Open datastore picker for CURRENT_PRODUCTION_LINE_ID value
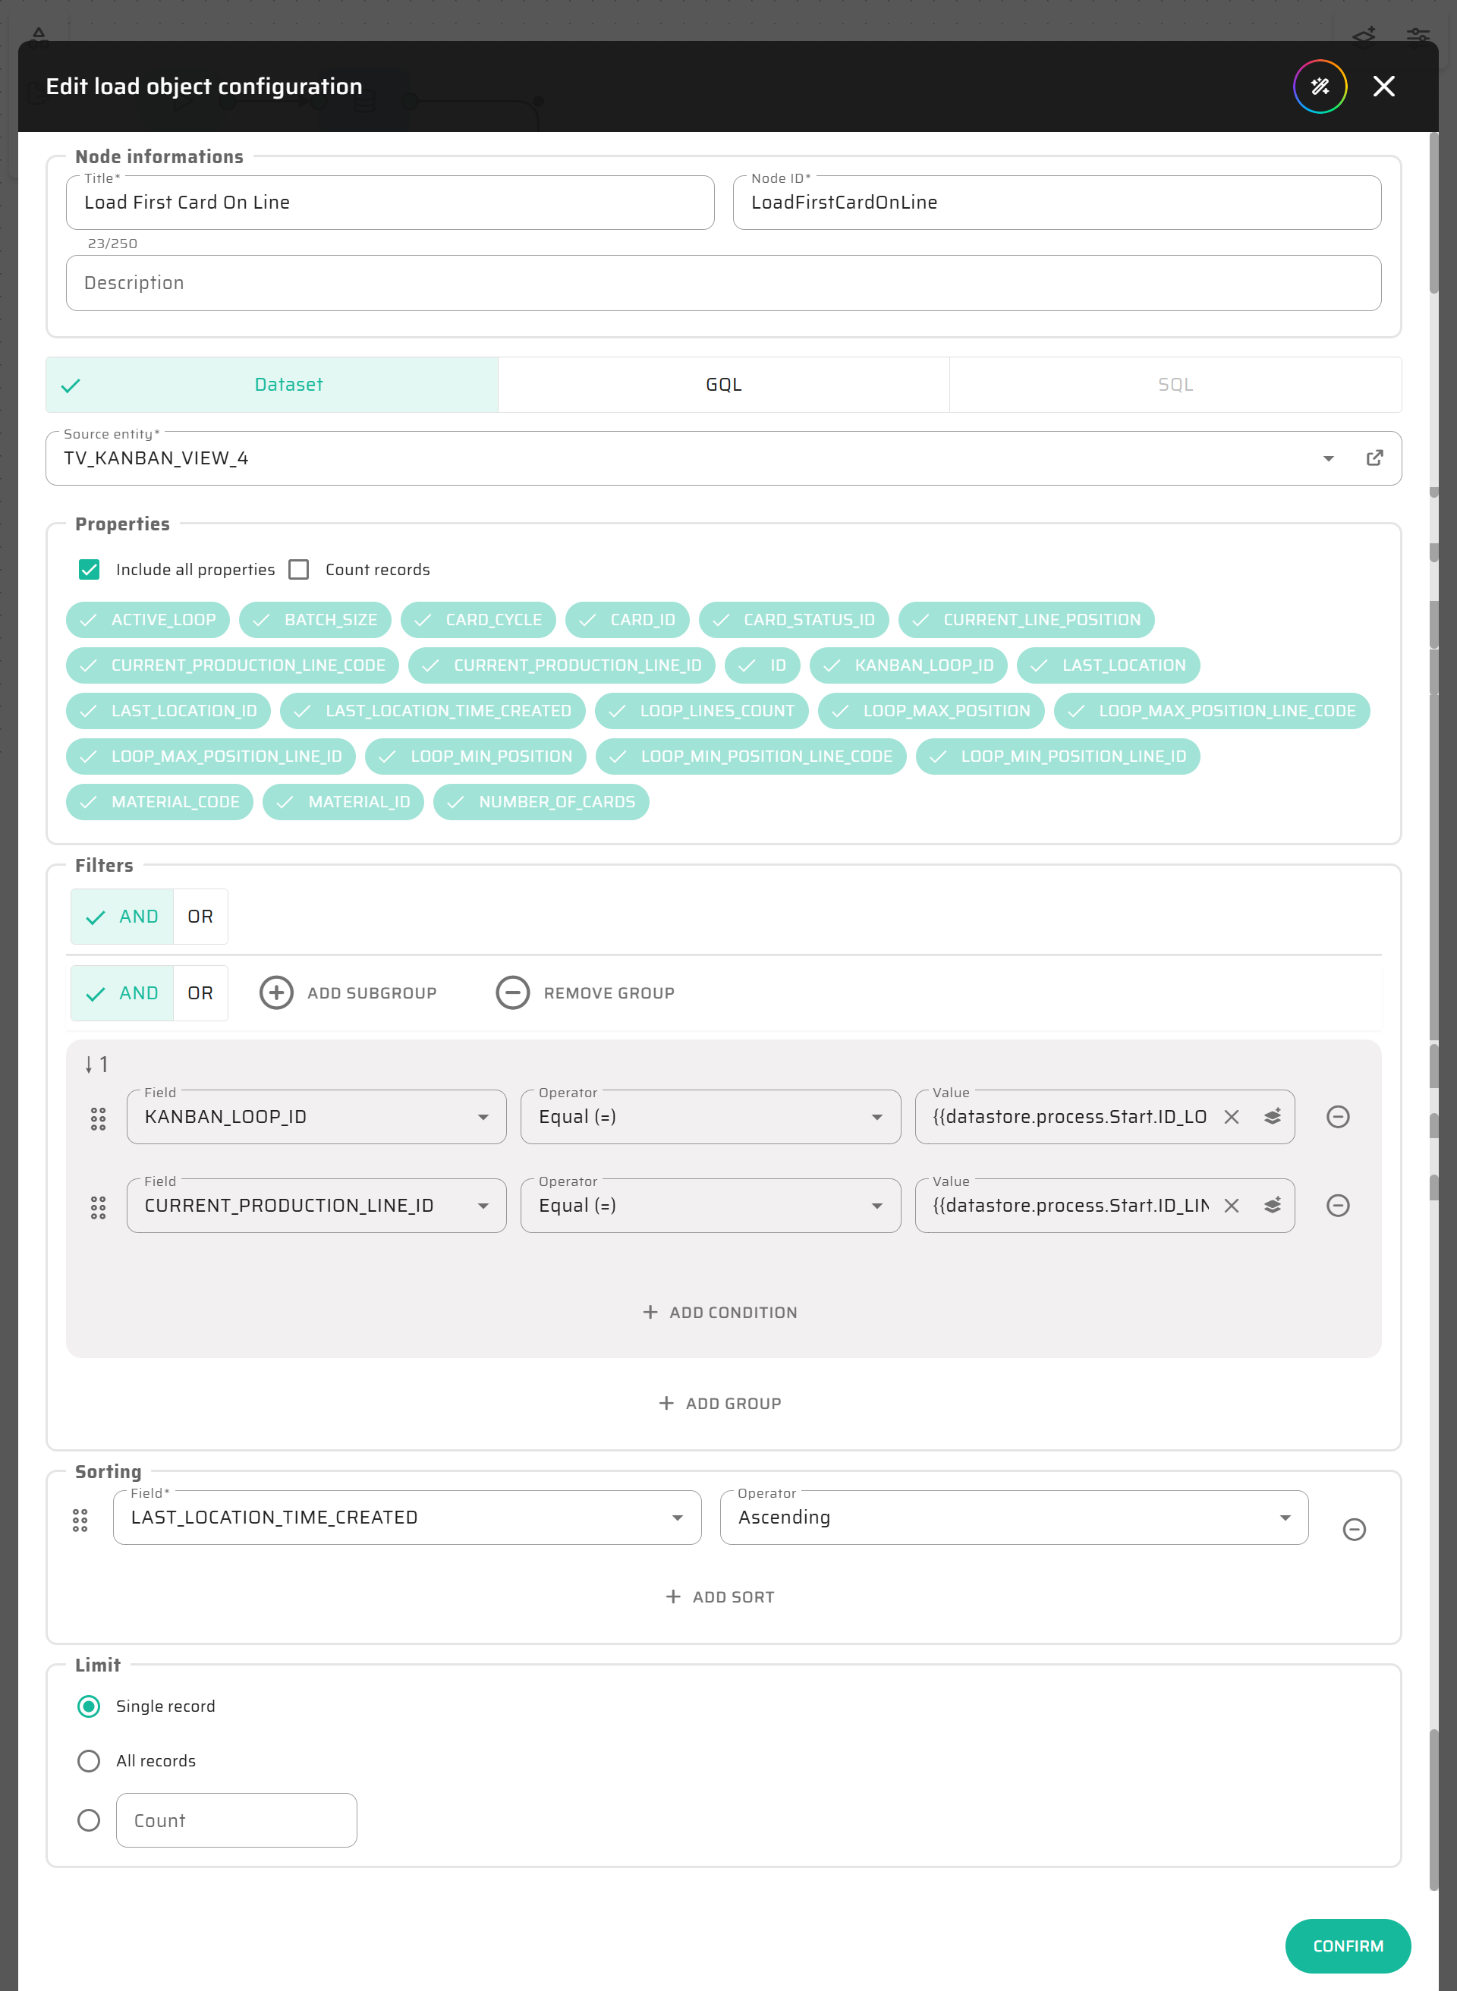Screen dimensions: 1457x1991 pyautogui.click(x=1272, y=1206)
